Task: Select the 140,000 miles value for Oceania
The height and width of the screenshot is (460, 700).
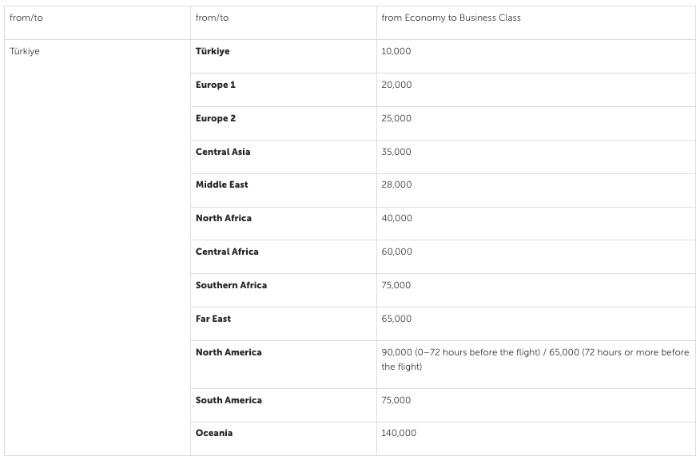Action: click(399, 433)
